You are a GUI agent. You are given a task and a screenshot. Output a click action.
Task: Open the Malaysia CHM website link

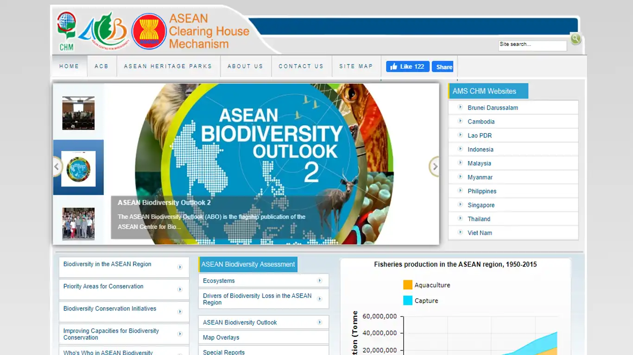(479, 163)
